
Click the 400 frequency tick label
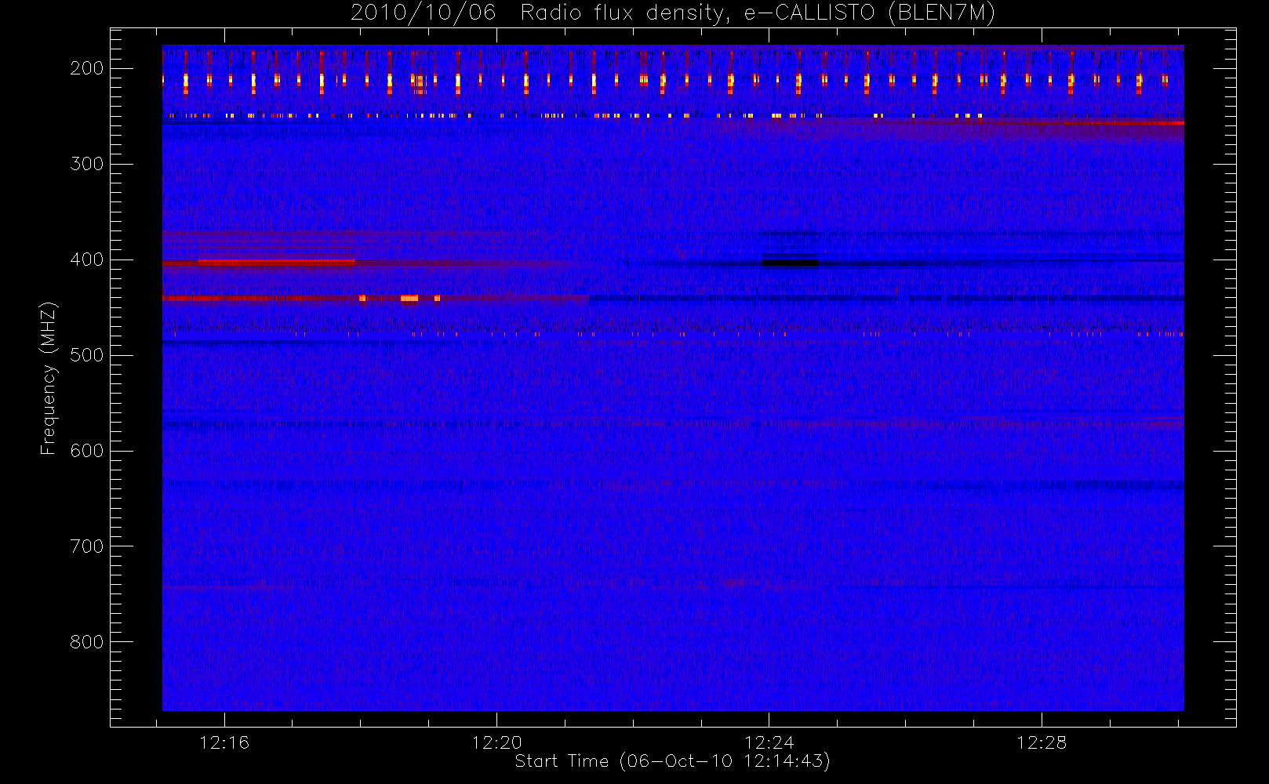click(x=87, y=260)
